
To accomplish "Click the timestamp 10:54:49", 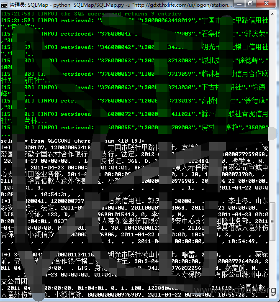I will click(x=241, y=241).
